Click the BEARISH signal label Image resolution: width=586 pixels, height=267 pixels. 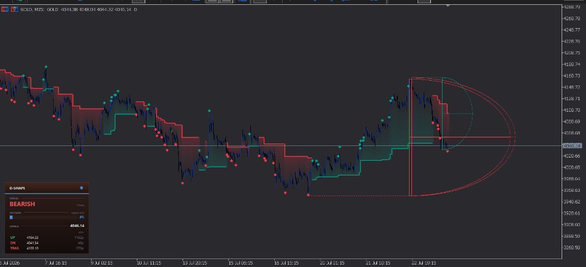[x=23, y=204]
